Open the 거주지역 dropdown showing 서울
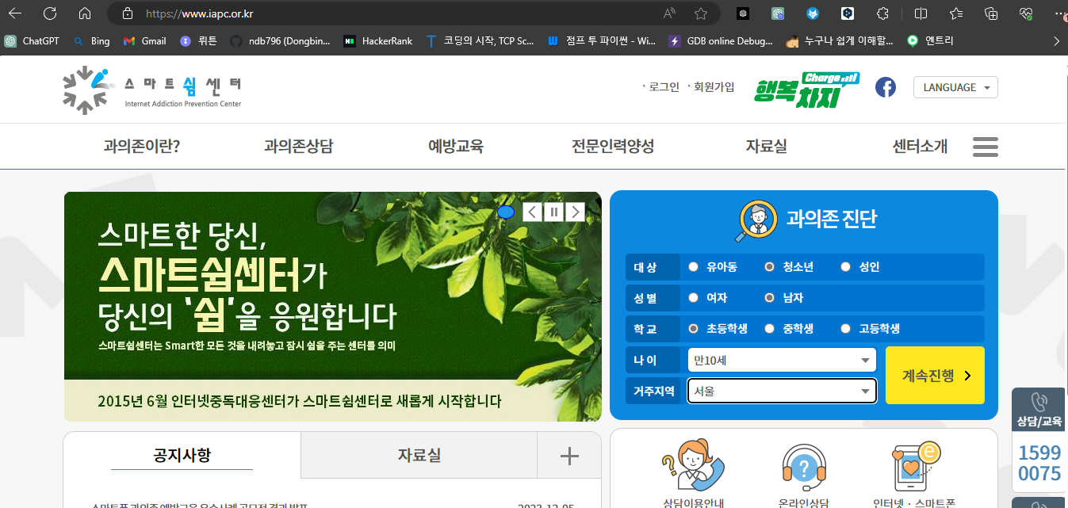This screenshot has height=508, width=1068. (x=782, y=391)
